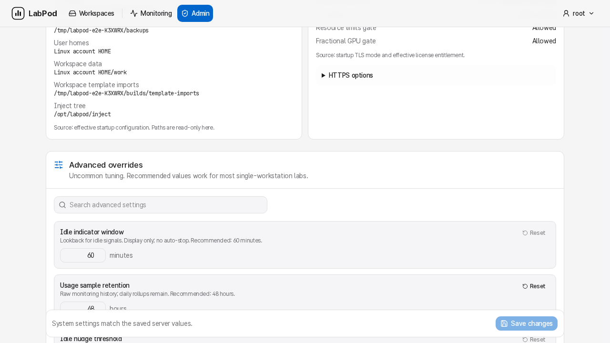Edit the Idle indicator window minutes field

point(83,255)
